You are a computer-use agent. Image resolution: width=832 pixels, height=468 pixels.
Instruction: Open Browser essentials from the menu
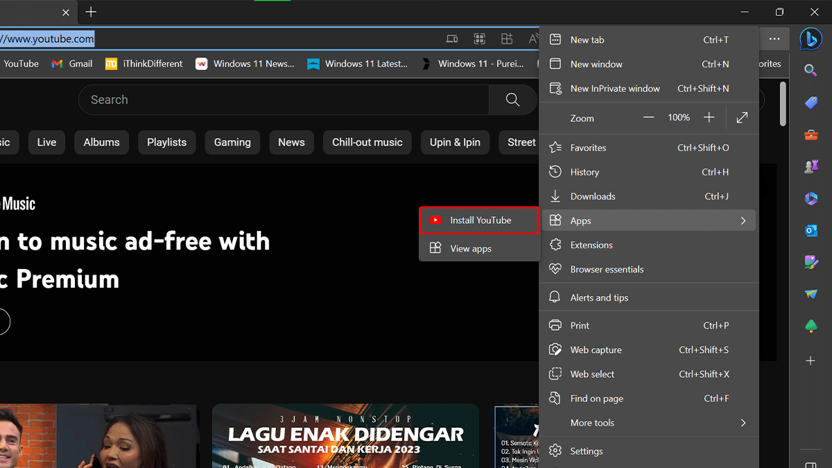[x=607, y=270]
